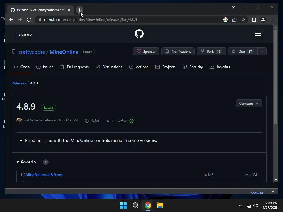Show hidden system tray icons
The width and height of the screenshot is (283, 212).
click(x=240, y=205)
